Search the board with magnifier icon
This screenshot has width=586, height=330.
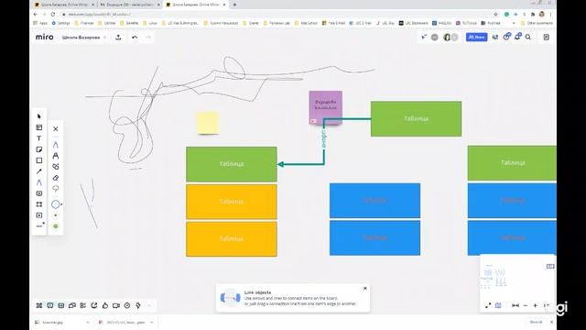point(528,37)
